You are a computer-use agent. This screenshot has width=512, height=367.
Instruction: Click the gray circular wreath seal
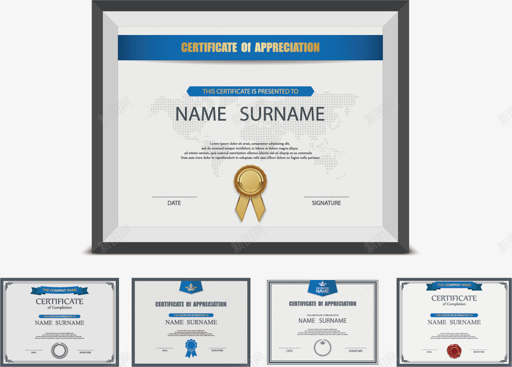coord(59,350)
